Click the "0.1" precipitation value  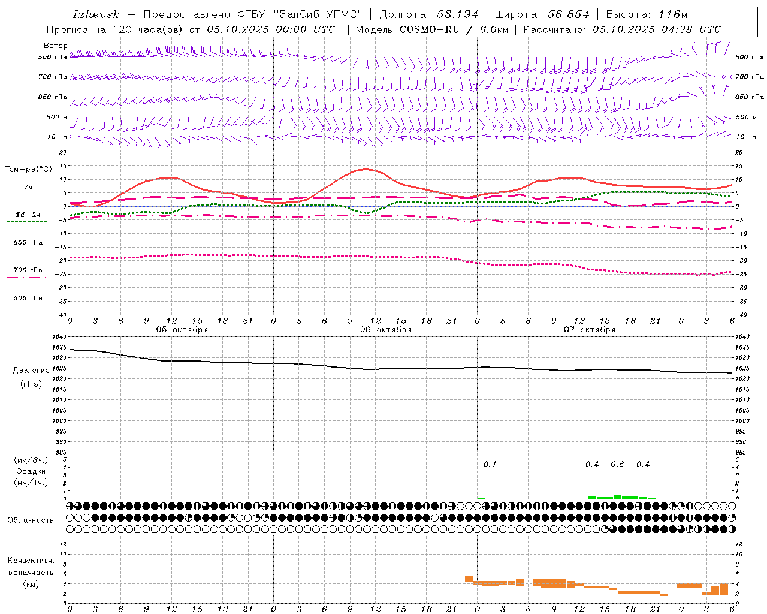pos(490,465)
